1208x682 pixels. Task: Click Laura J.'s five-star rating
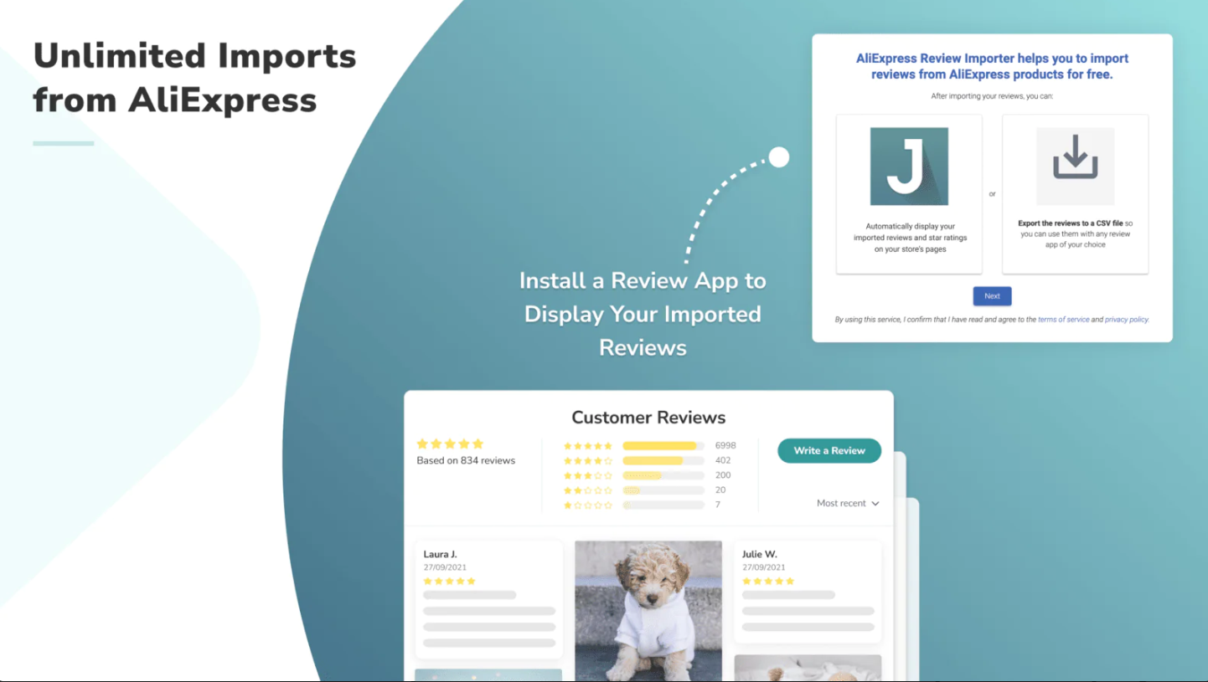click(449, 581)
